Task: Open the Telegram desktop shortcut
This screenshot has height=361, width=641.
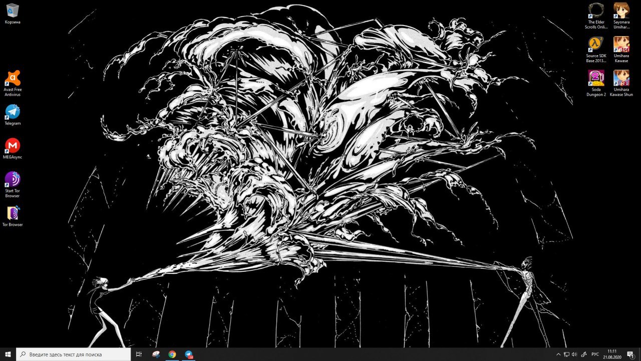Action: coord(13,115)
